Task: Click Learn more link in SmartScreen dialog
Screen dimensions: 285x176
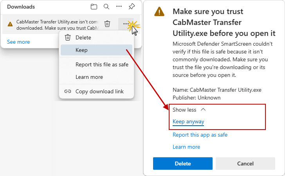Action: (186, 147)
